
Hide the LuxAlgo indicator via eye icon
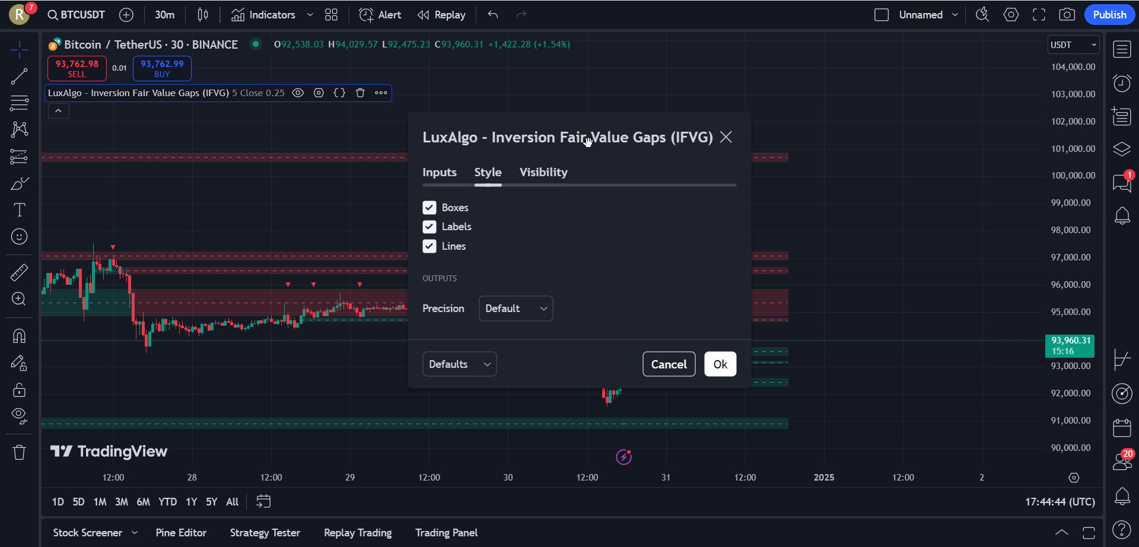pos(298,93)
